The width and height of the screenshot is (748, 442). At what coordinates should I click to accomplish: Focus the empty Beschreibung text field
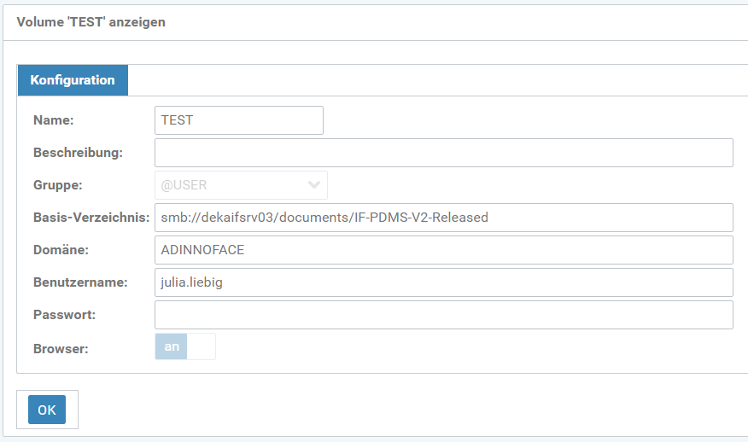443,153
